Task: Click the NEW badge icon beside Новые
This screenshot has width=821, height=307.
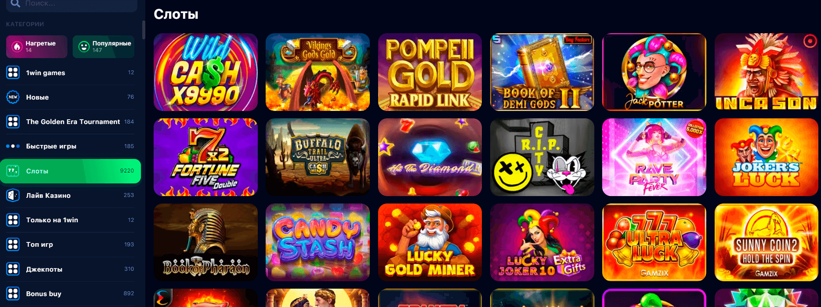Action: 13,97
